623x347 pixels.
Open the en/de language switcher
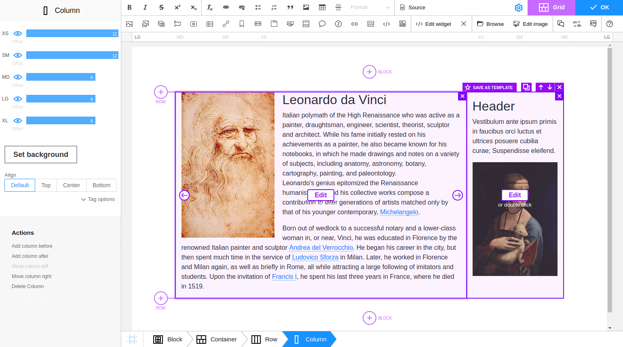click(577, 24)
